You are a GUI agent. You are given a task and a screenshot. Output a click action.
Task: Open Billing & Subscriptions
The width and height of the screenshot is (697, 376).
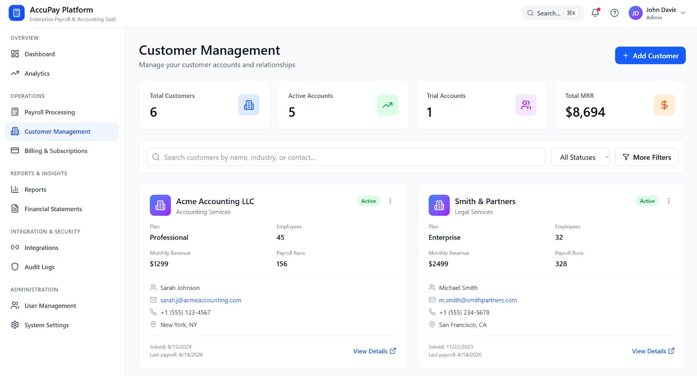[61, 151]
